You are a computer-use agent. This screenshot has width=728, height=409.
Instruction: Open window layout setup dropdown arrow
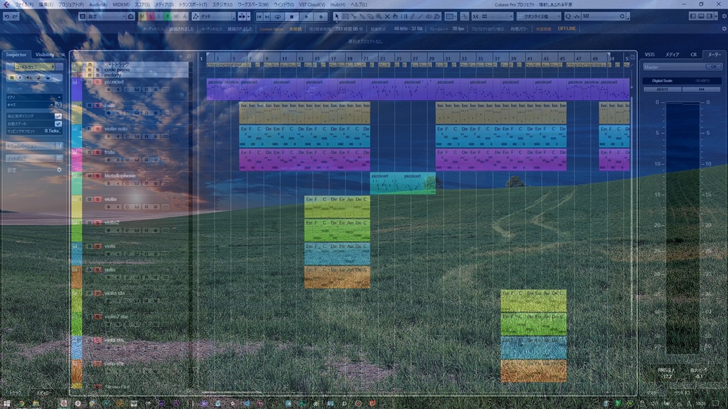[x=717, y=16]
